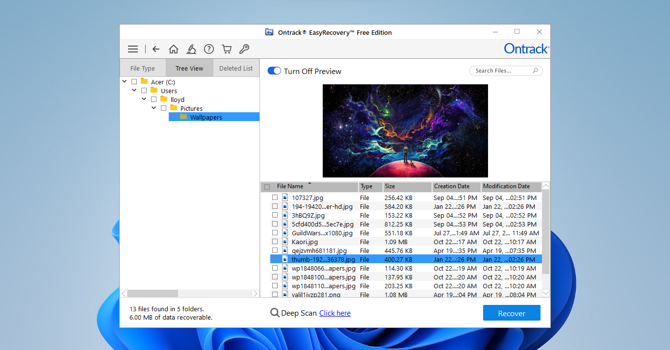Select file wp1848100...apers.jpg
Viewport: 670px width, 350px height.
coord(324,277)
